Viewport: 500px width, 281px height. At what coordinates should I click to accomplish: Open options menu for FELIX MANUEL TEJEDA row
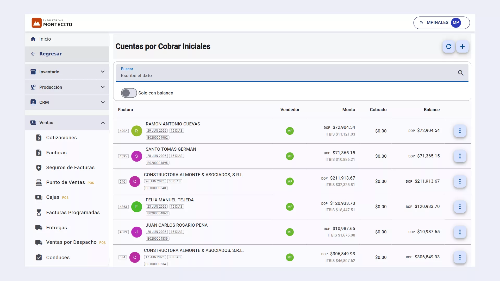click(460, 207)
